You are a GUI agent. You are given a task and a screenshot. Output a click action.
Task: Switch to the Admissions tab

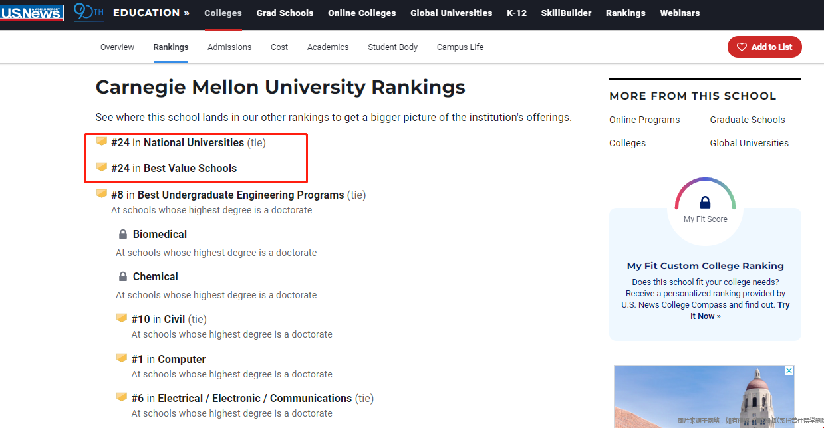click(229, 47)
